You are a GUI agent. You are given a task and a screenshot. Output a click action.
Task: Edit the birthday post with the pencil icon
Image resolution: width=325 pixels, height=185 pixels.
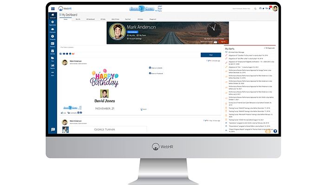pos(209,61)
